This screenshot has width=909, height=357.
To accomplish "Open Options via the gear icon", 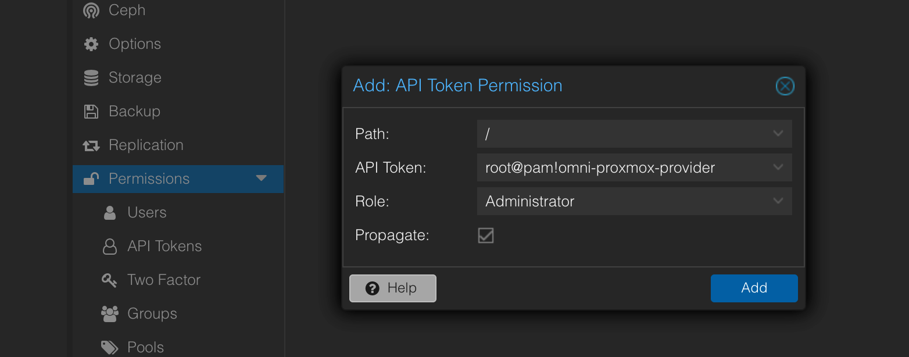I will click(91, 44).
